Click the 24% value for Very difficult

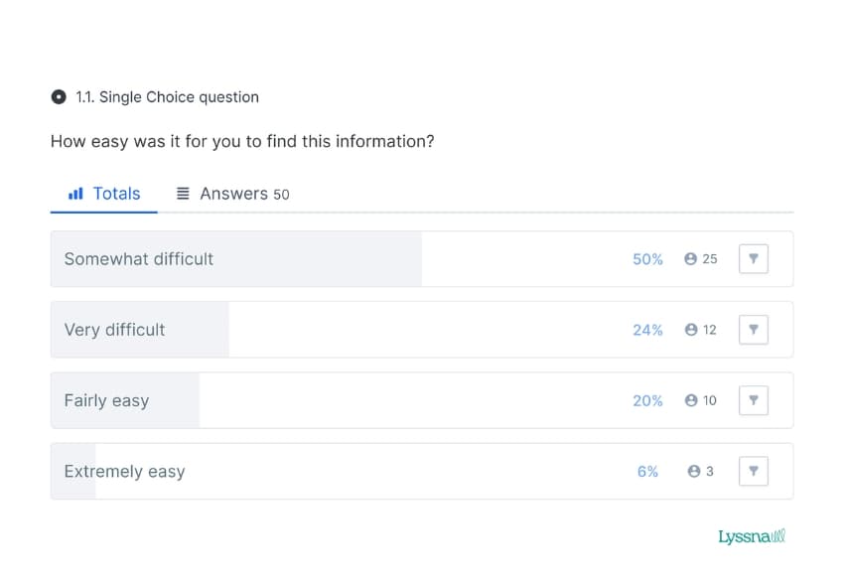[647, 329]
